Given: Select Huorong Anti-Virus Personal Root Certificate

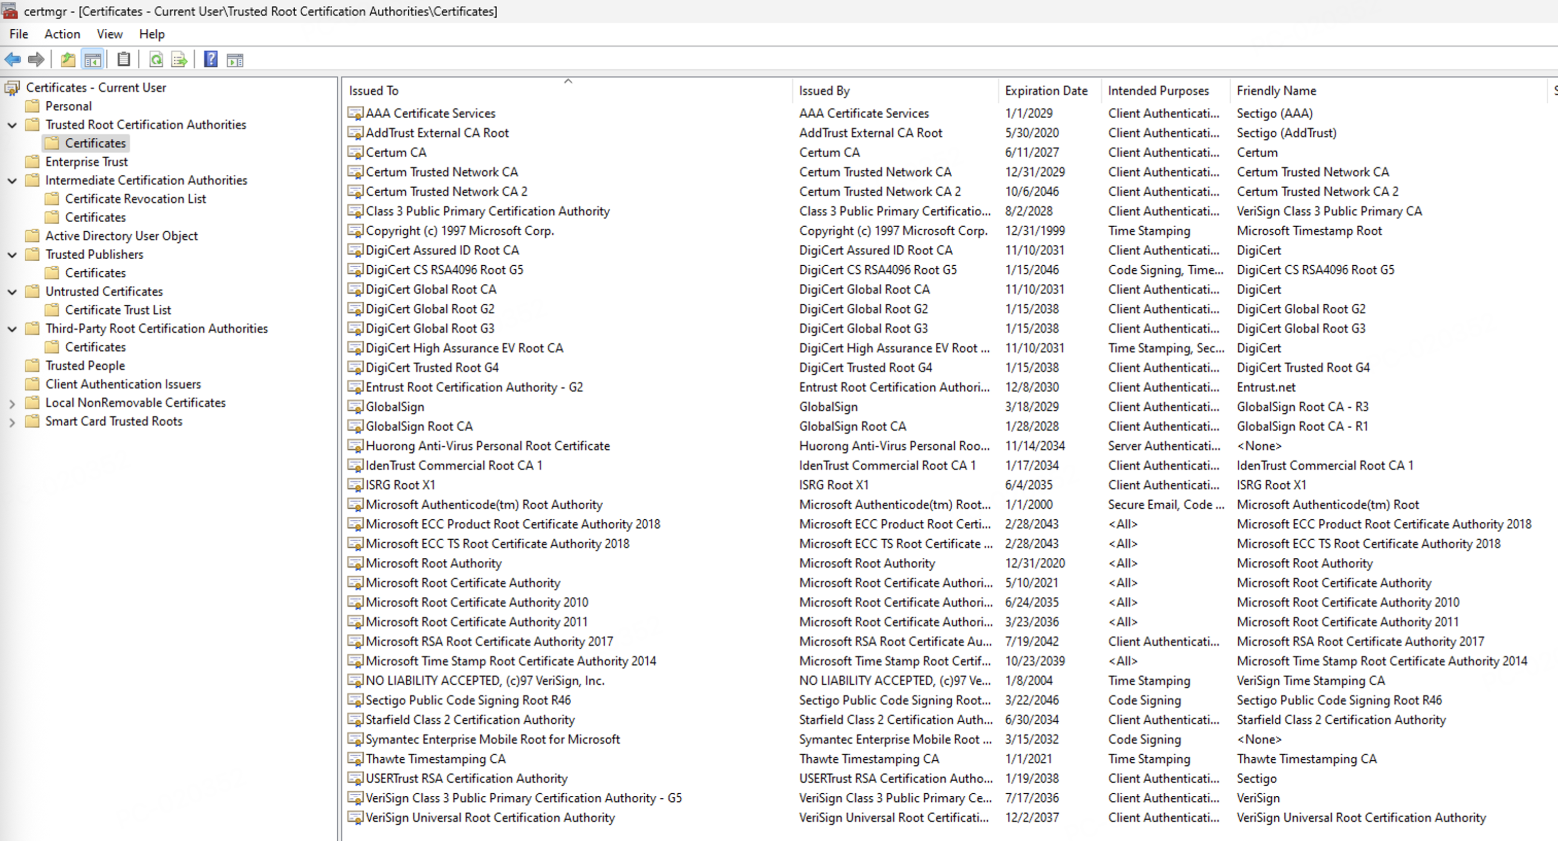Looking at the screenshot, I should 487,446.
